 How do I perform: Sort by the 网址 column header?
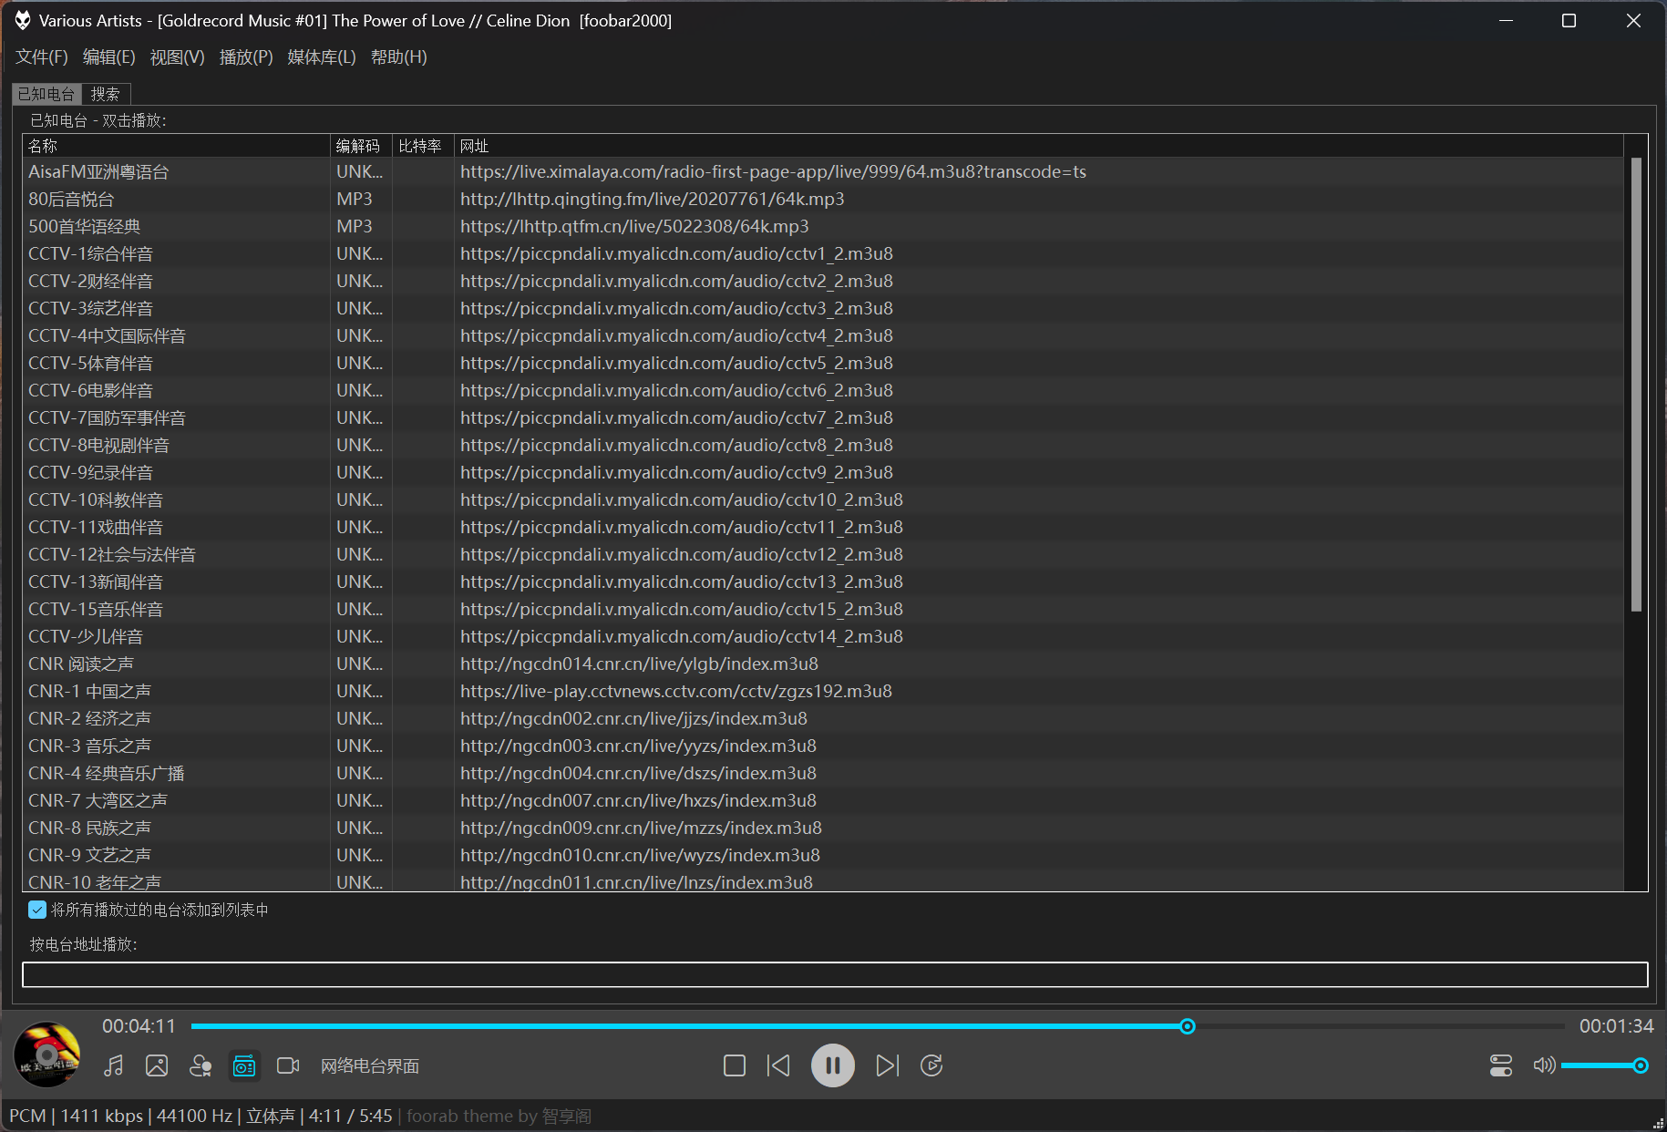pos(1038,146)
